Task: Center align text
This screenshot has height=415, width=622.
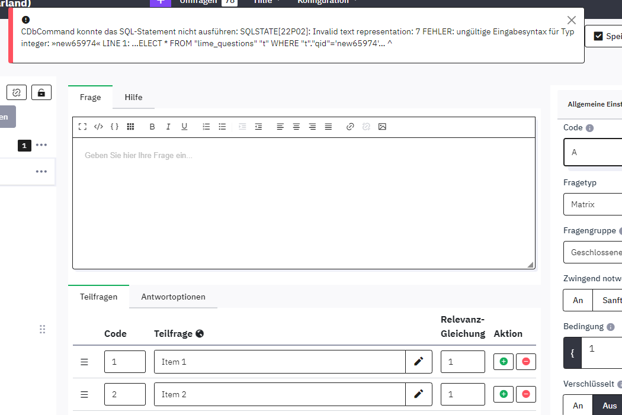Action: pos(296,127)
